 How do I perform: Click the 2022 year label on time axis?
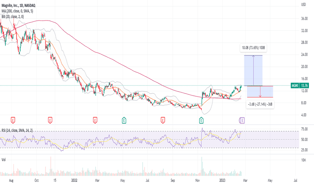coord(74,180)
